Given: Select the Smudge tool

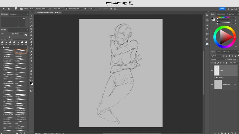Looking at the screenshot, I should tap(31, 52).
